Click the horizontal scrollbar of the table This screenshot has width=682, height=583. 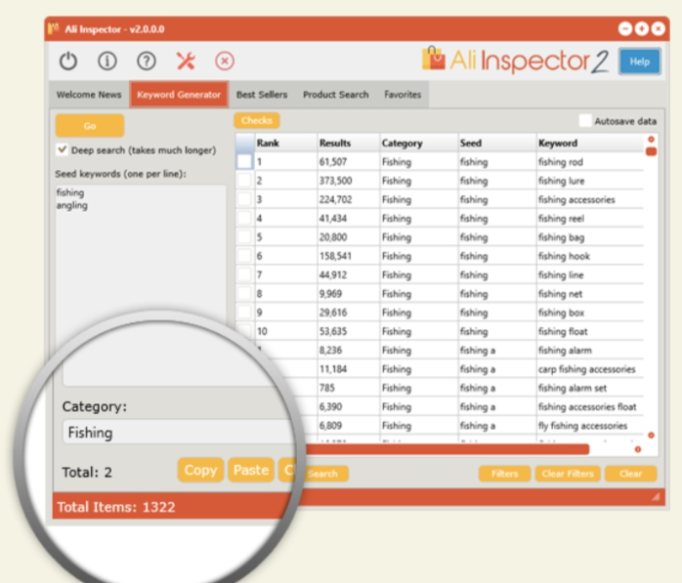point(448,449)
